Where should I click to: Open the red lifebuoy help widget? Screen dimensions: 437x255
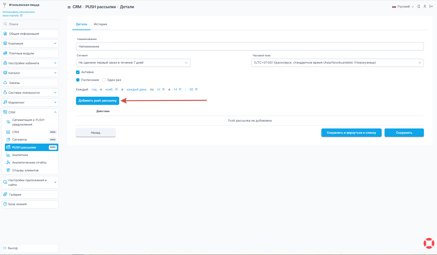tap(429, 243)
